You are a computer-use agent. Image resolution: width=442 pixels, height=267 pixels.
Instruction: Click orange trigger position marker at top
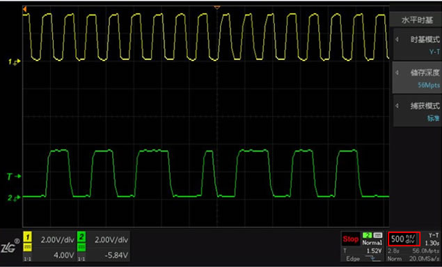[216, 8]
